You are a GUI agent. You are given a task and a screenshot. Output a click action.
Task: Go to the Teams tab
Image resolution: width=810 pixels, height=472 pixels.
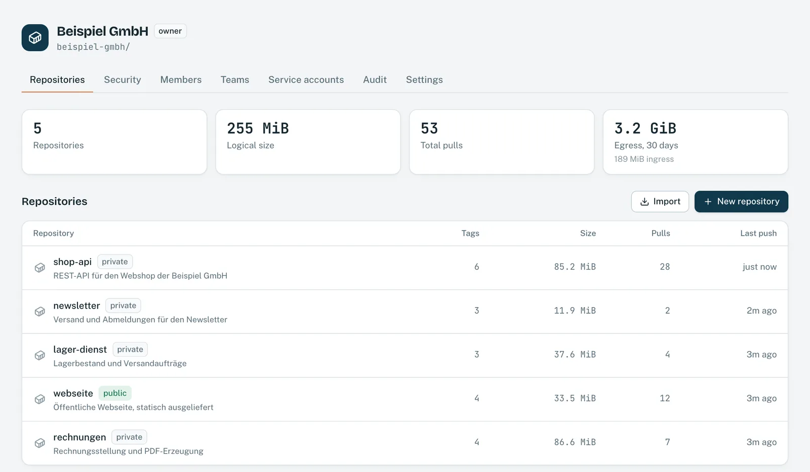(x=235, y=80)
